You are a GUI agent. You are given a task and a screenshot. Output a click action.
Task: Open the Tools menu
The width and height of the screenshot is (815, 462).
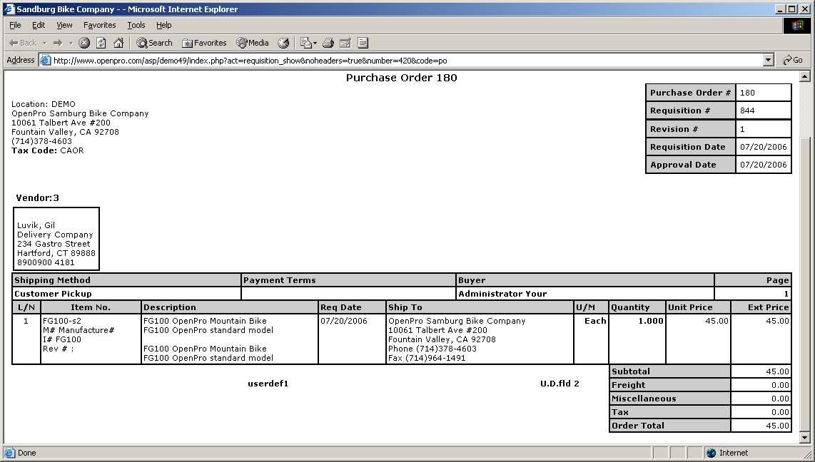tap(136, 25)
